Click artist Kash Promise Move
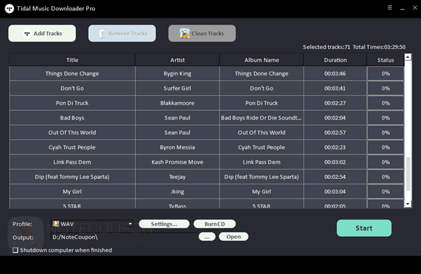The height and width of the screenshot is (274, 421). (177, 162)
